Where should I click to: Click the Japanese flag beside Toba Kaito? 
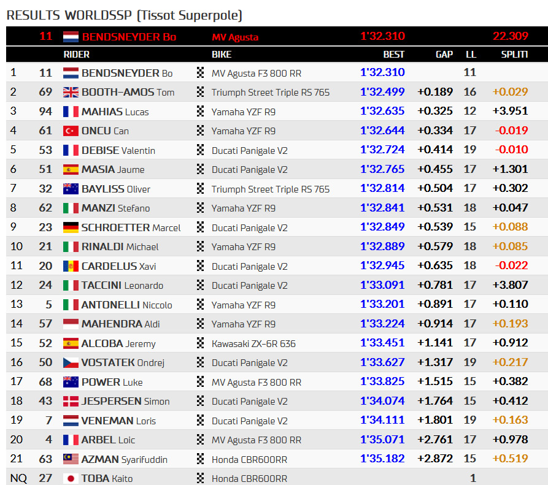click(x=71, y=478)
